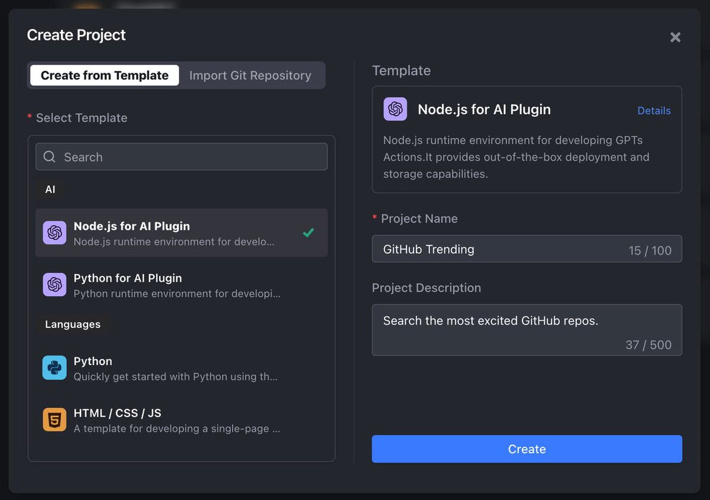
Task: Click the Python logo icon in Languages
Action: pos(54,367)
